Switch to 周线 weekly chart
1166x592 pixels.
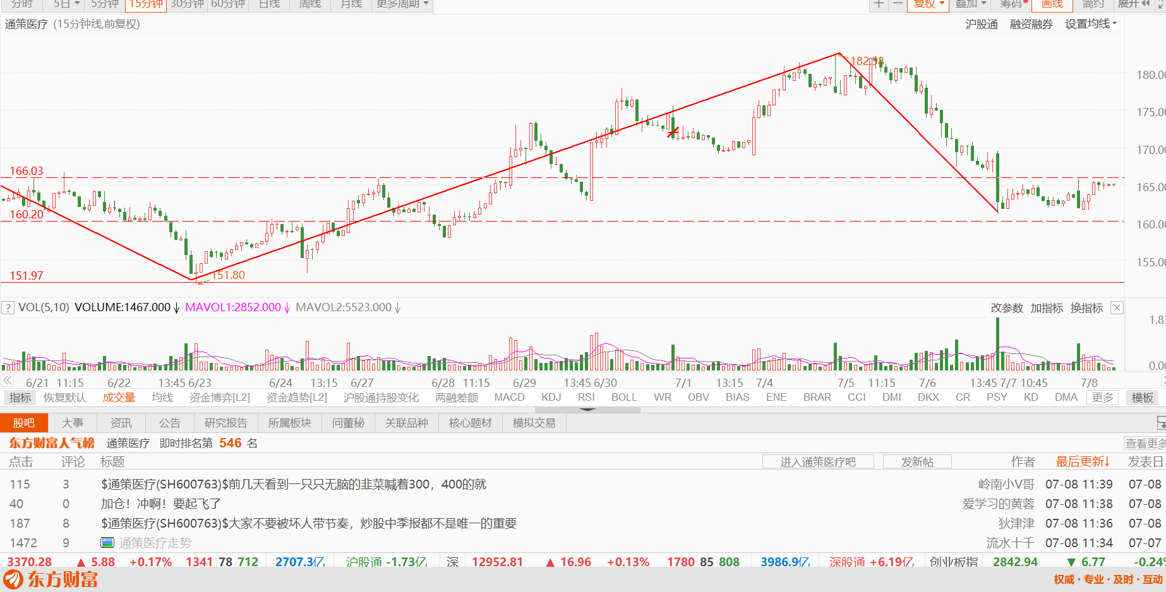310,4
